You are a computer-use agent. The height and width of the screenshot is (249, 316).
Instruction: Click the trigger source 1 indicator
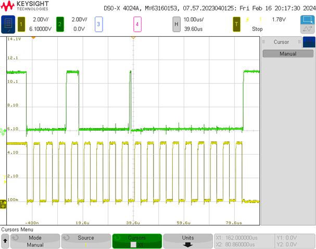pos(260,20)
